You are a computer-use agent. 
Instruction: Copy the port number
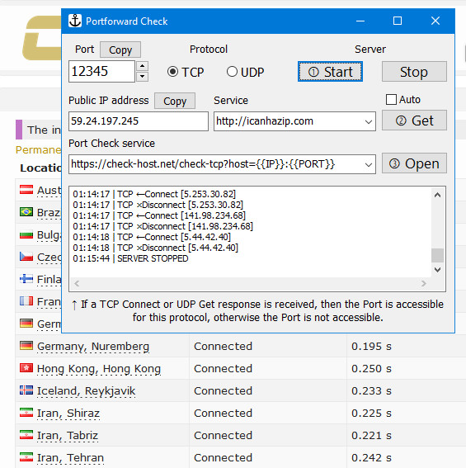[120, 50]
